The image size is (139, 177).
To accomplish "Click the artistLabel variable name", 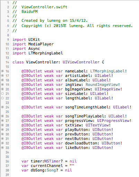I will pos(78,76).
